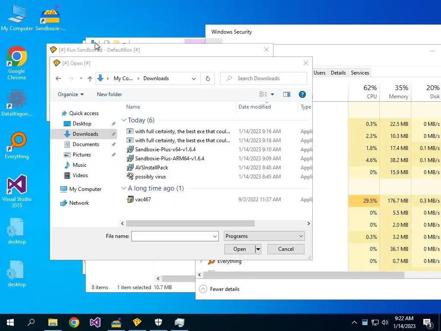Viewport: 441px width, 331px height.
Task: Collapse the Today (6) group
Action: tap(124, 120)
